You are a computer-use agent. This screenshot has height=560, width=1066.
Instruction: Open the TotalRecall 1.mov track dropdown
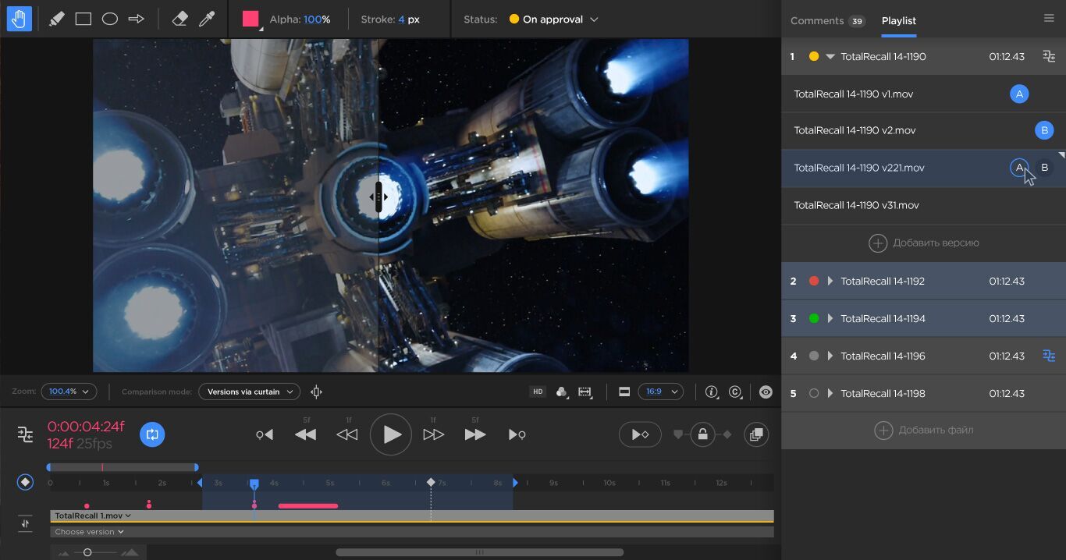[x=93, y=516]
